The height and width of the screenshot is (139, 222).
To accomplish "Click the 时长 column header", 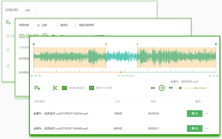I will [x=153, y=101].
